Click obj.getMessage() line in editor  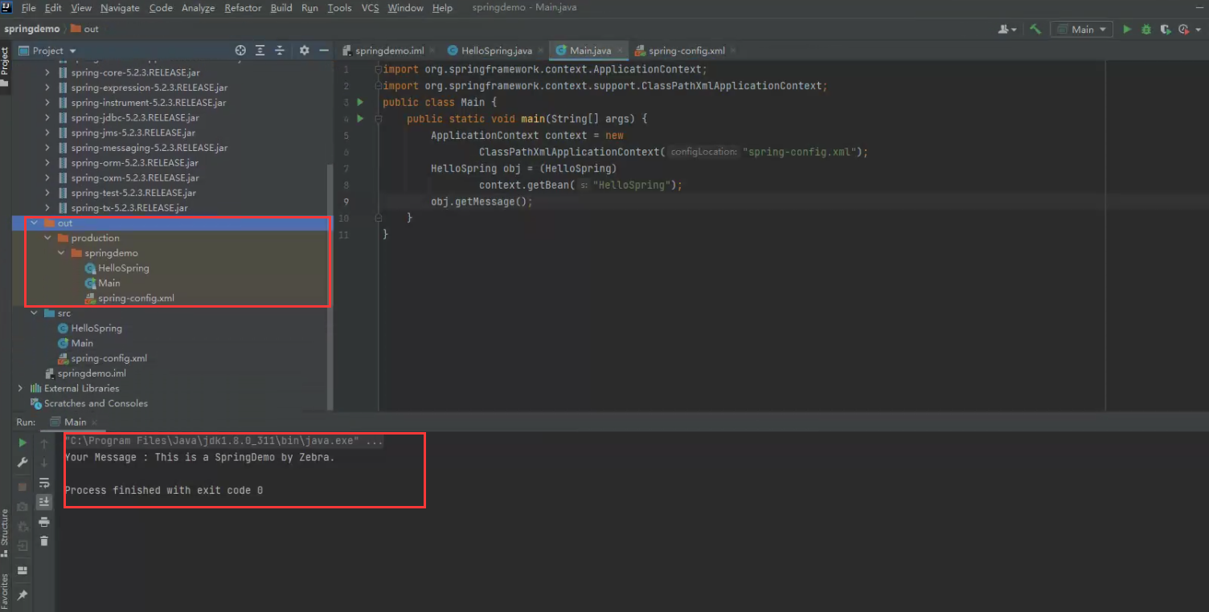click(482, 202)
